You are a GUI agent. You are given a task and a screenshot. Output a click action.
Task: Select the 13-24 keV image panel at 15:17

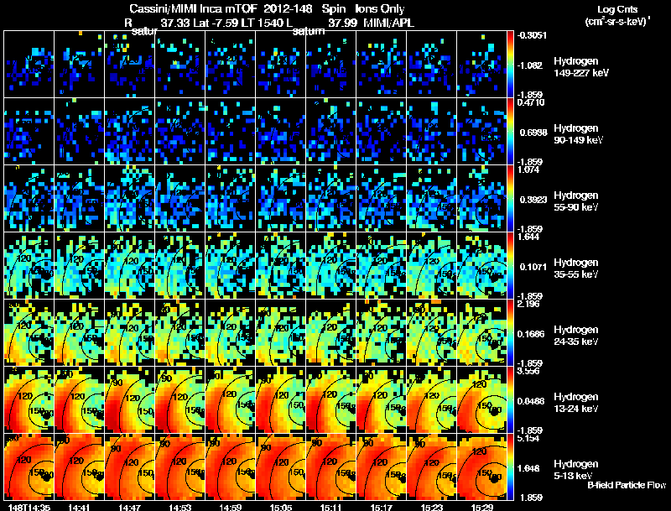(382, 400)
